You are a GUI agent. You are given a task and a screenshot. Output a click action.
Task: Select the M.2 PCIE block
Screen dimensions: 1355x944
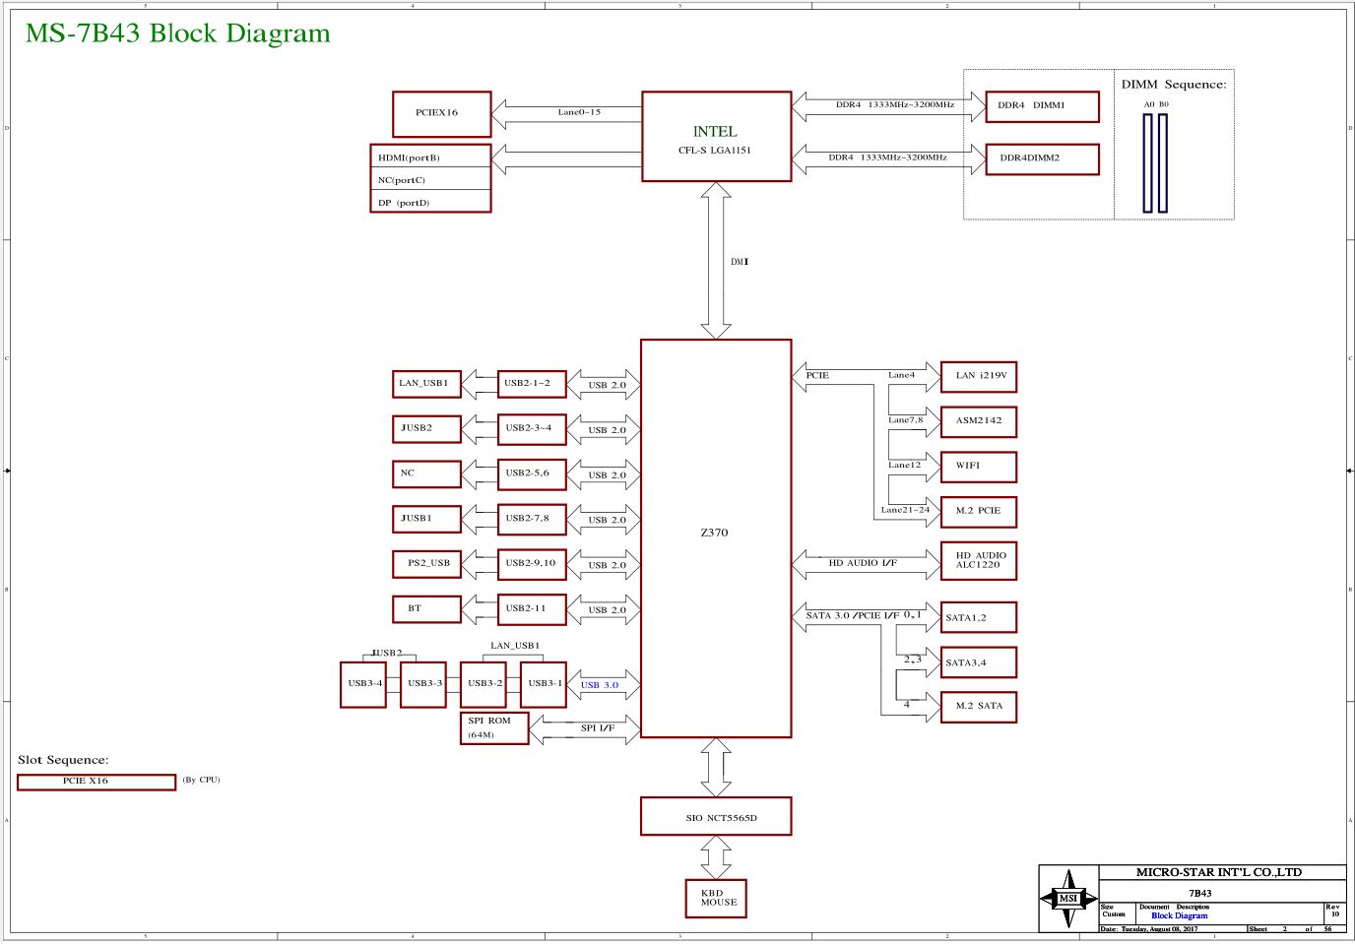tap(979, 512)
